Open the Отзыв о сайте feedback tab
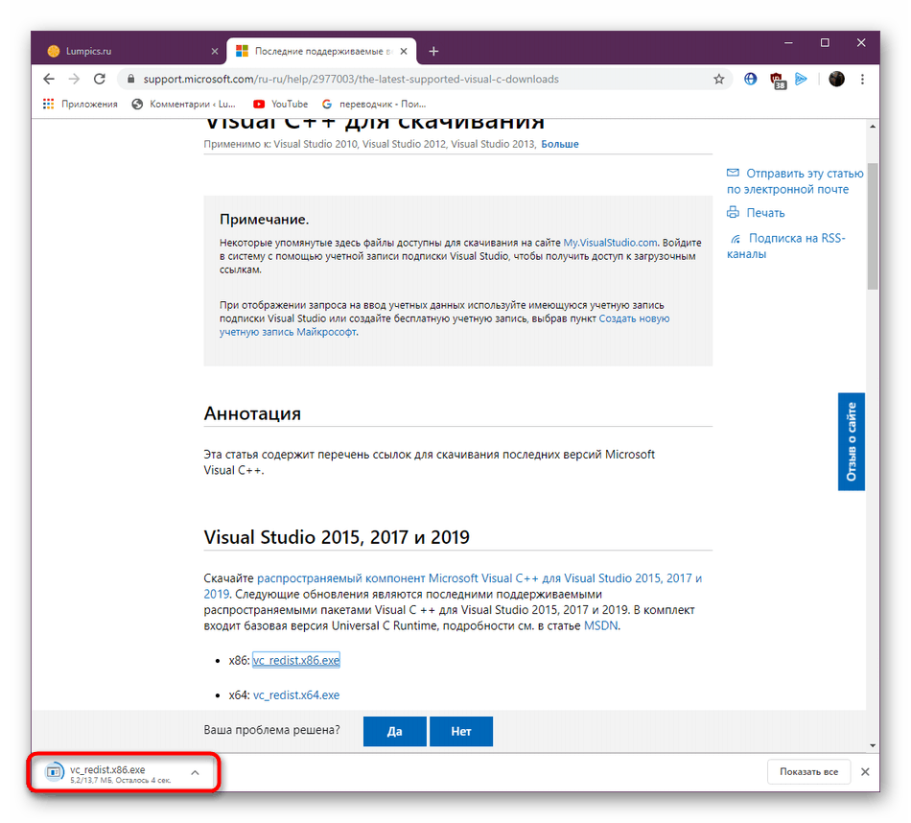 (x=852, y=442)
